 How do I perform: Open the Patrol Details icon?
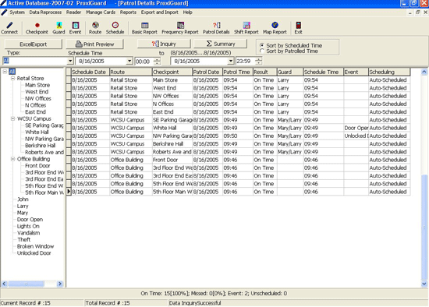(x=216, y=28)
